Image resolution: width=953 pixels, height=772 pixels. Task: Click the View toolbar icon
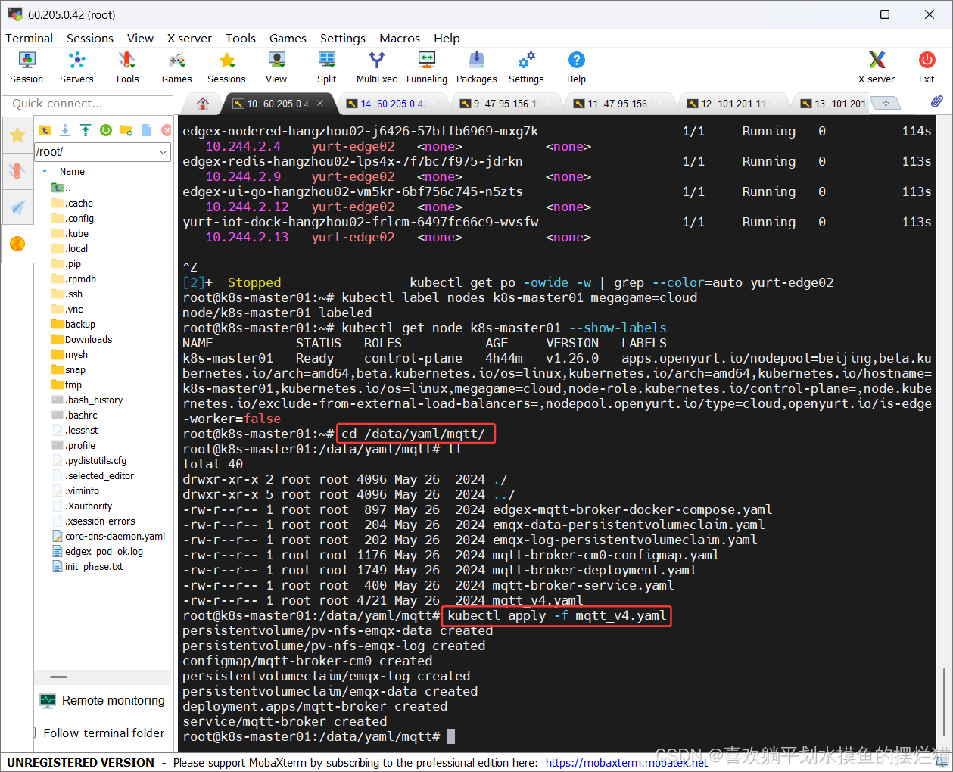pos(276,67)
